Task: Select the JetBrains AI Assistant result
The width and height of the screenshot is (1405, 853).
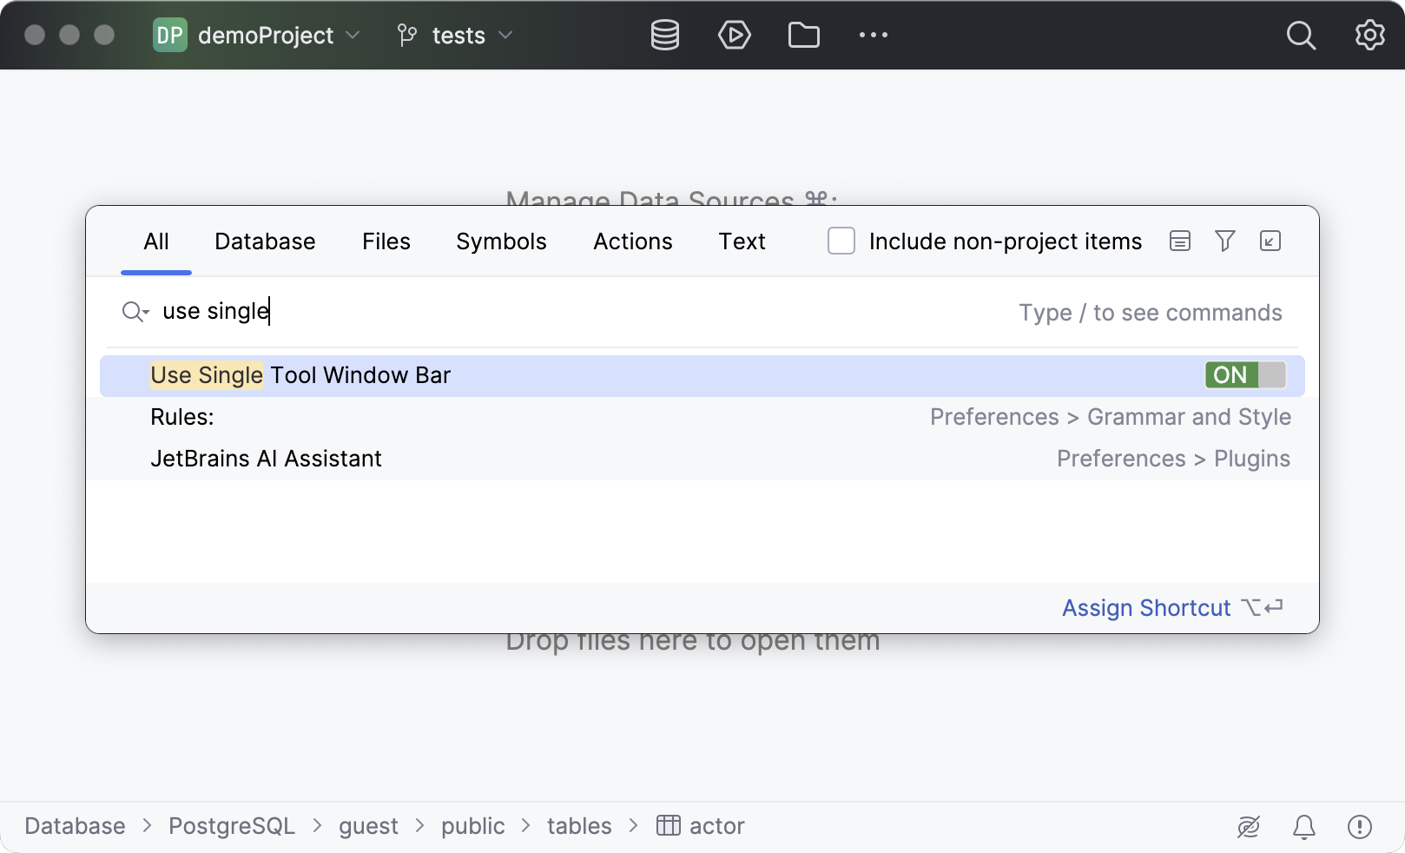Action: click(x=266, y=459)
